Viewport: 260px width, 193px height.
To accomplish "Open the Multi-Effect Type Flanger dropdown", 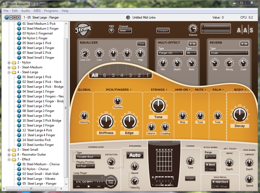I will coord(170,53).
